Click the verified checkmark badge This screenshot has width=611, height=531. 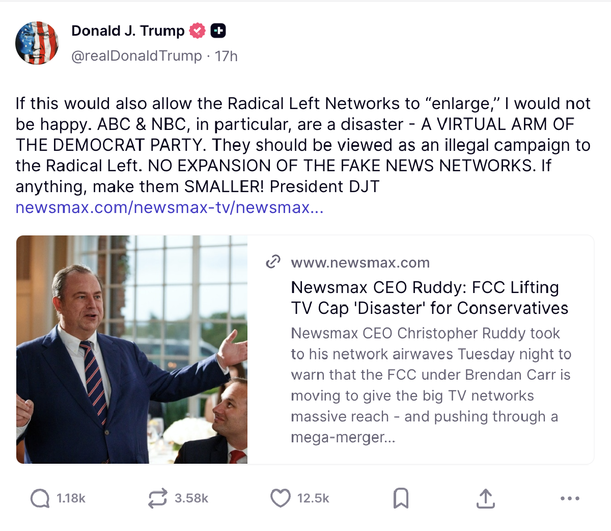pyautogui.click(x=197, y=31)
